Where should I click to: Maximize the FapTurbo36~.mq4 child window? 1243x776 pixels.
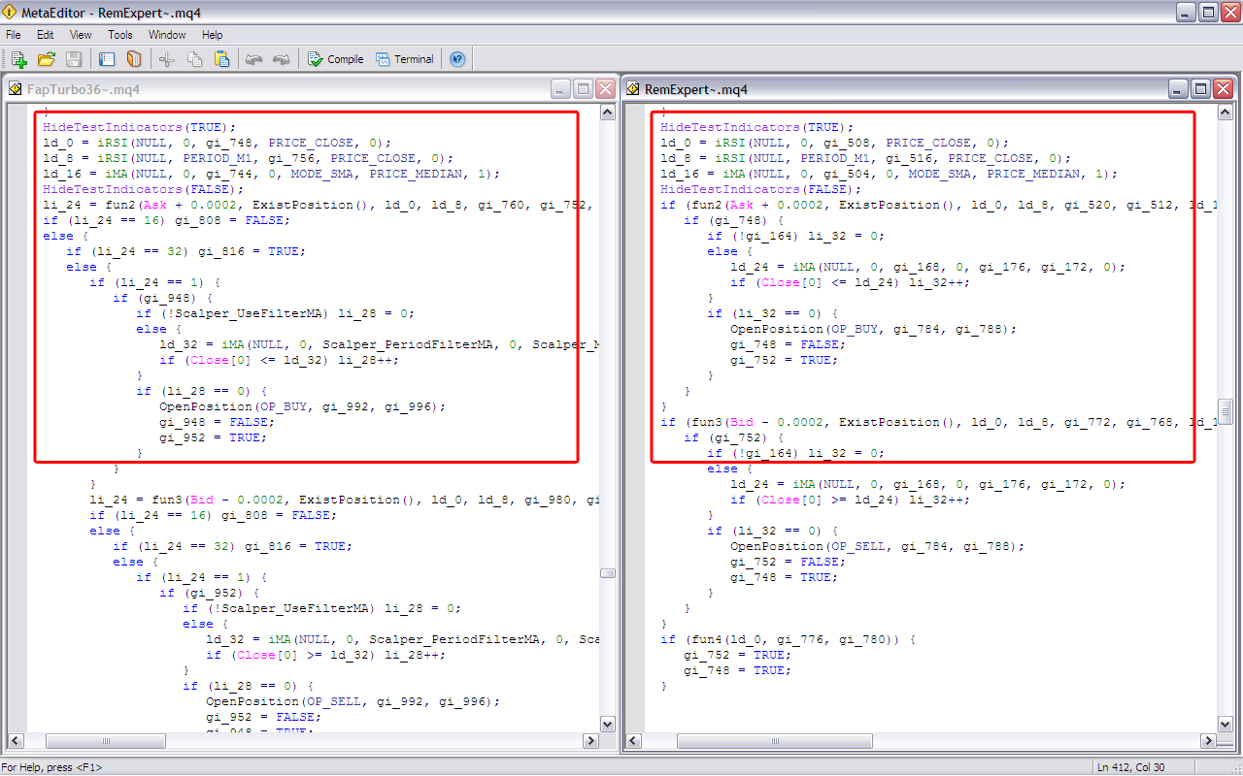584,89
